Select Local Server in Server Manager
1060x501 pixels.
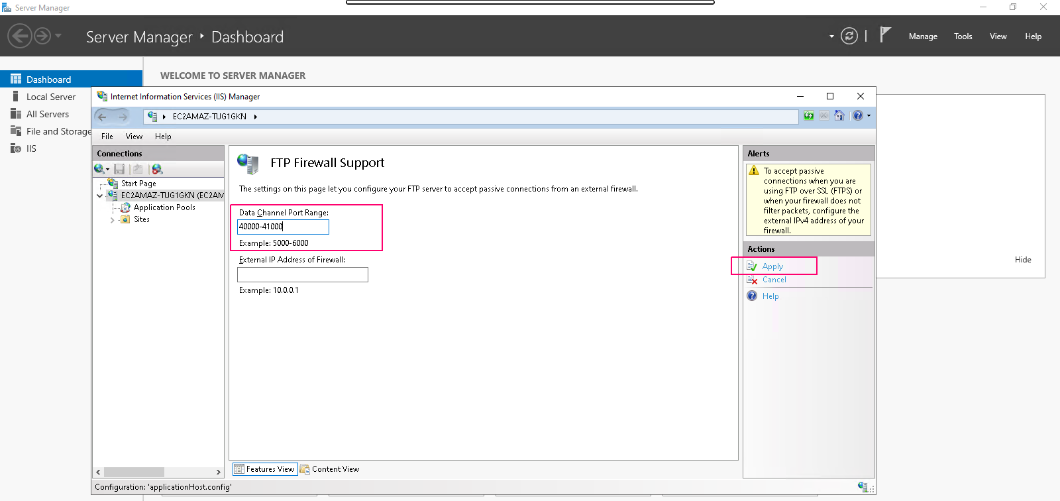tap(51, 97)
